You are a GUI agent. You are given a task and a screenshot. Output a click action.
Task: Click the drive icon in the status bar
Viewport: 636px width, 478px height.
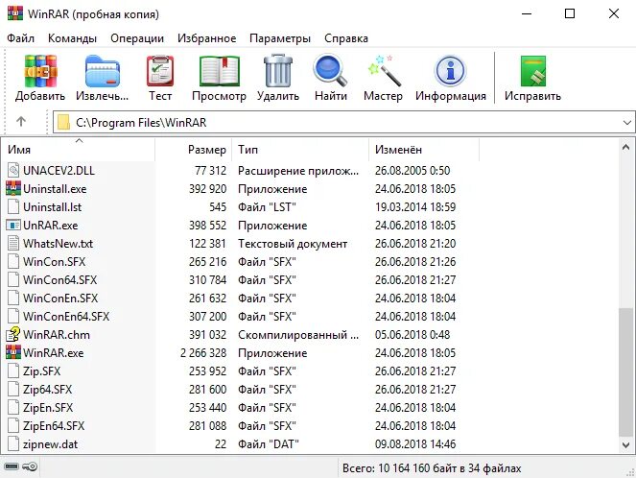[x=12, y=466]
